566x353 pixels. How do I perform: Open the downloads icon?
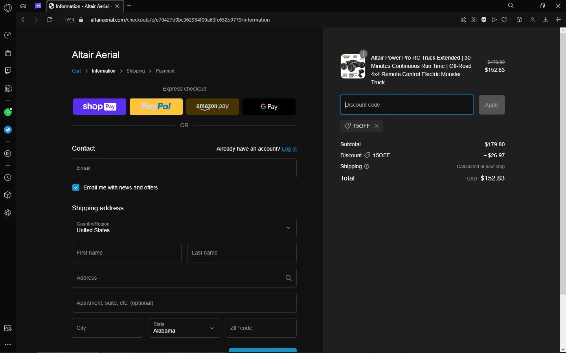click(545, 20)
